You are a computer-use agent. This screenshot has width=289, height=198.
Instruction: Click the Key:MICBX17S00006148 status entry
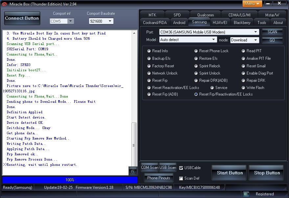pos(200,187)
